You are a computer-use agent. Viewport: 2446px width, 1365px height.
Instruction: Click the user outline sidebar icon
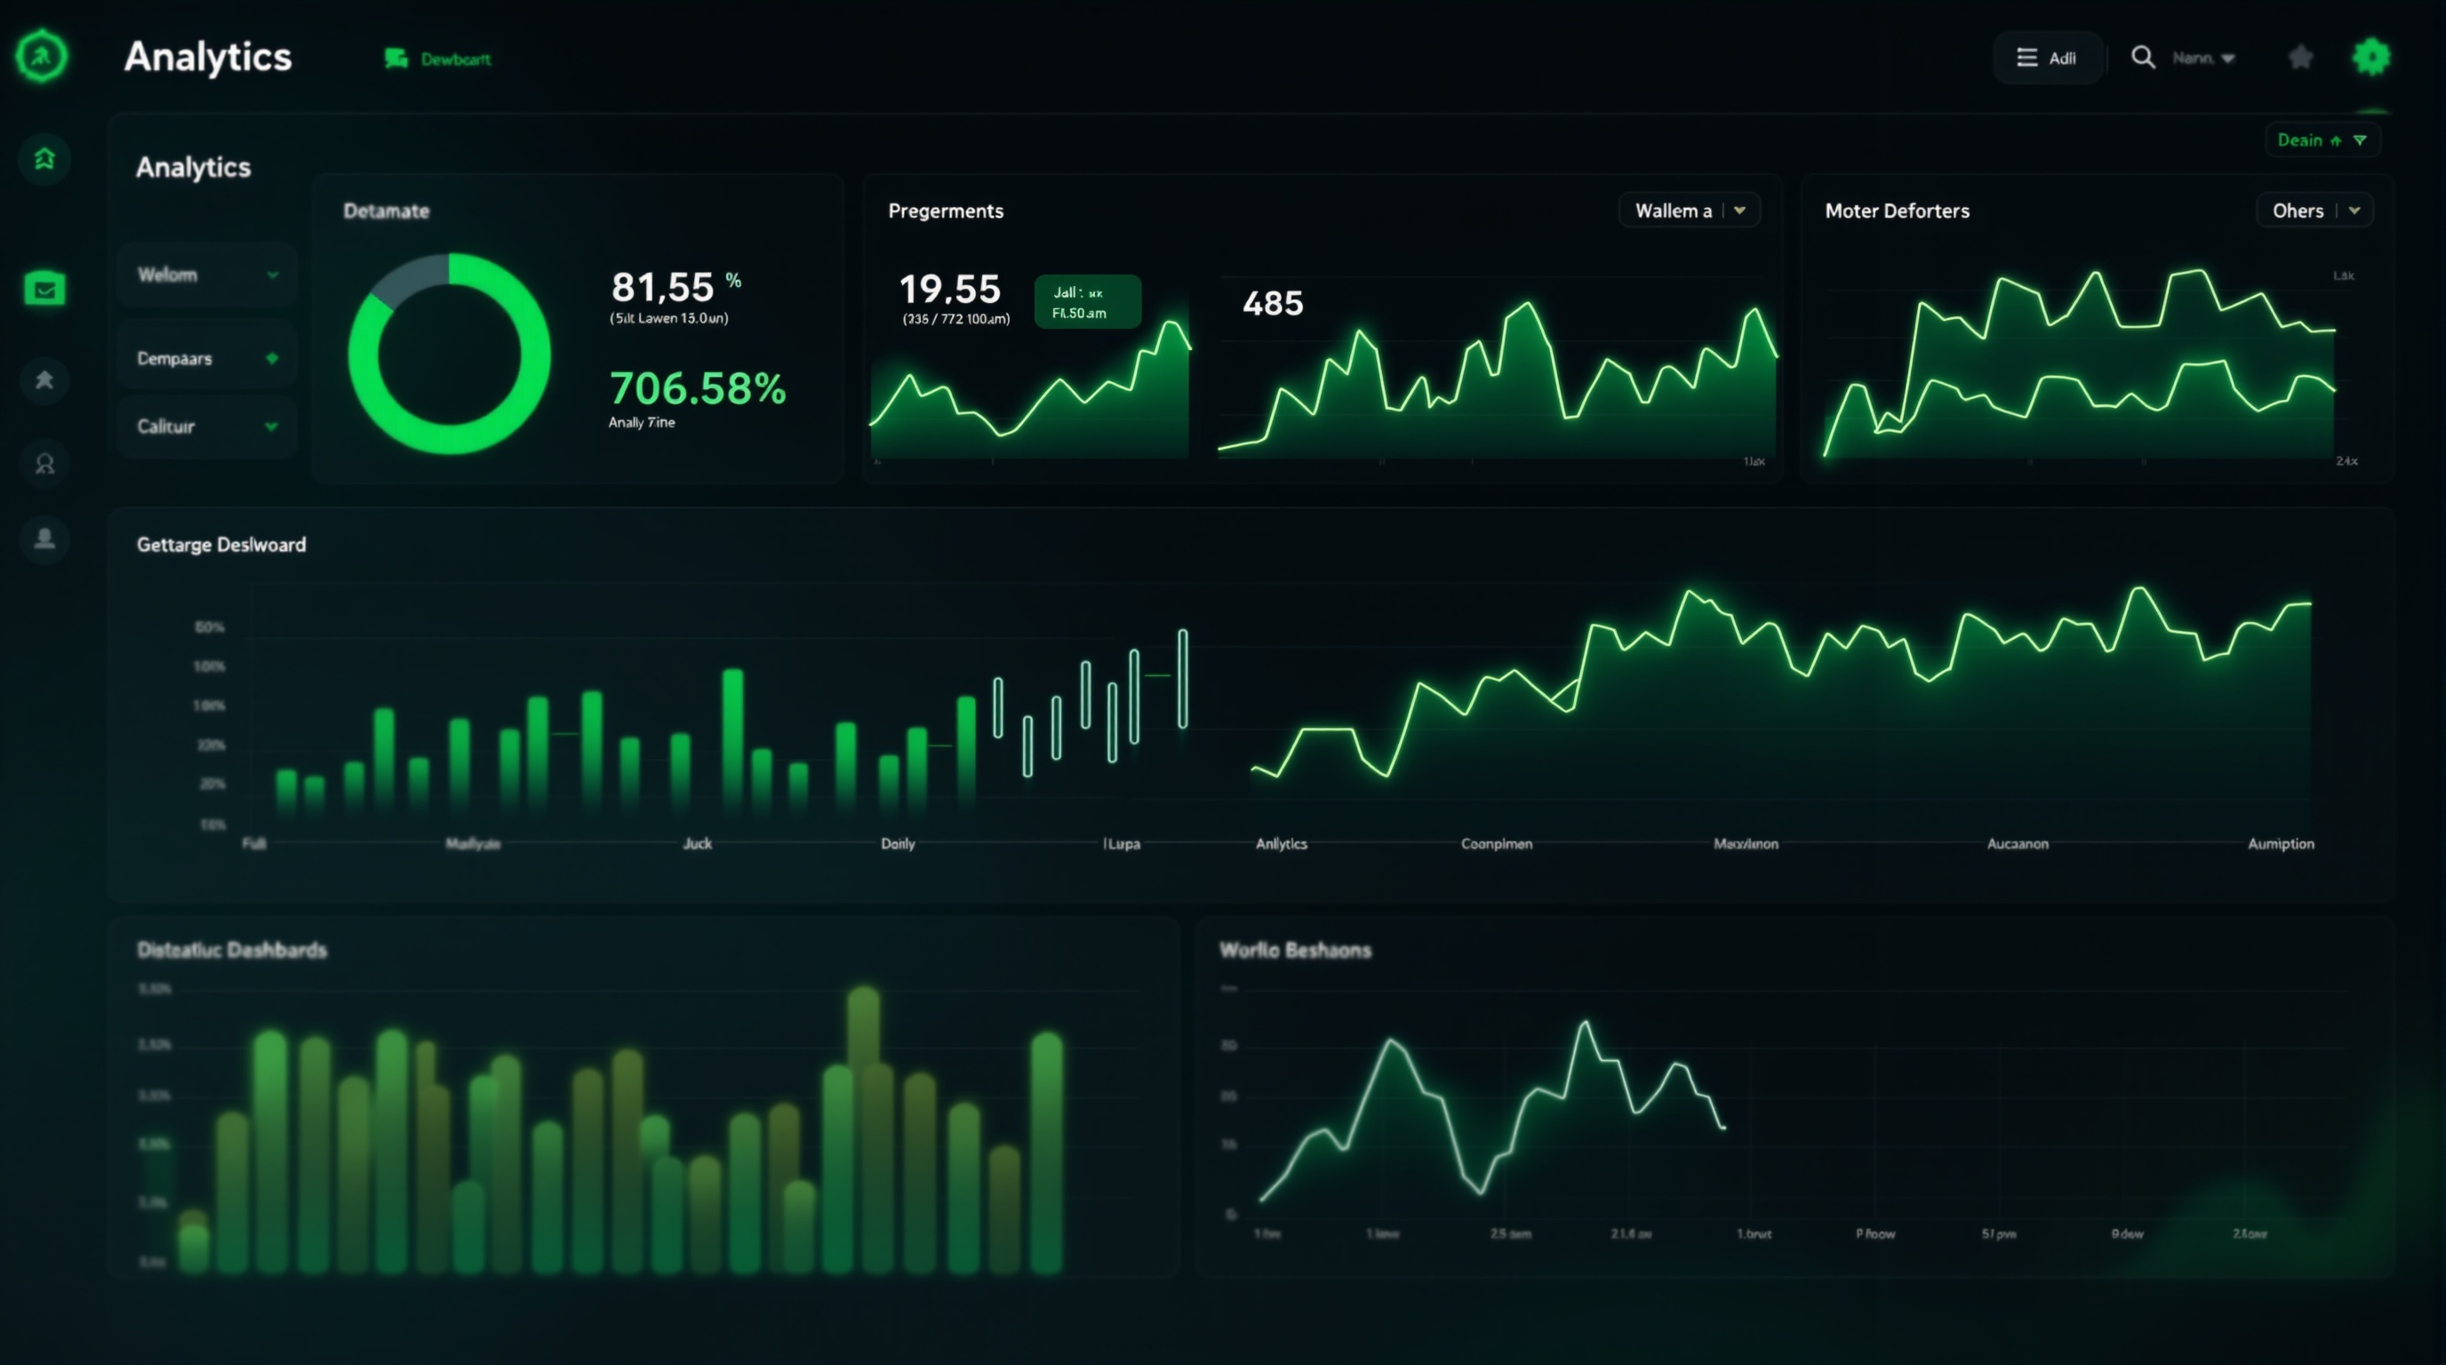point(44,464)
